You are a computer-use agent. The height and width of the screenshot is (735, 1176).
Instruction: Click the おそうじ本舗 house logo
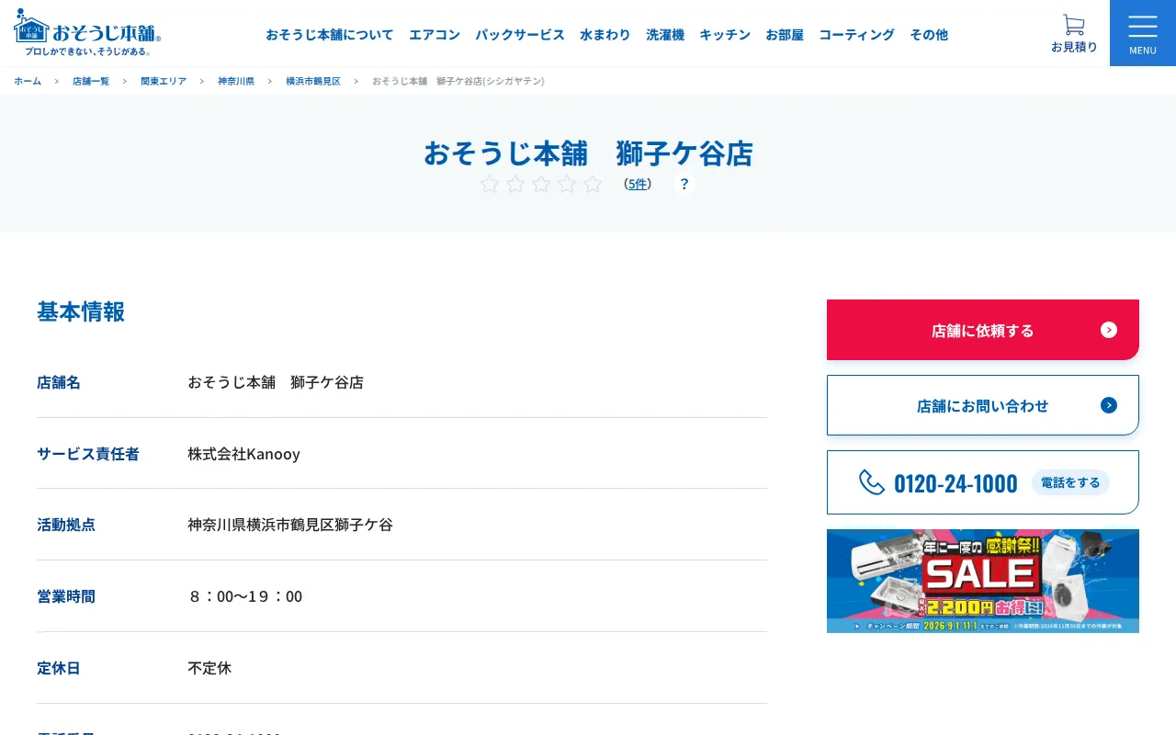coord(88,33)
